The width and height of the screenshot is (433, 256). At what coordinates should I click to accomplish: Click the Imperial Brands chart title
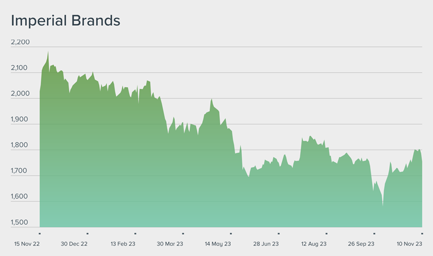65,21
